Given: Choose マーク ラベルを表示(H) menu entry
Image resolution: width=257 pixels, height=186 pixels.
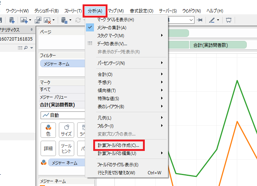Looking at the screenshot, I should coord(126,20).
